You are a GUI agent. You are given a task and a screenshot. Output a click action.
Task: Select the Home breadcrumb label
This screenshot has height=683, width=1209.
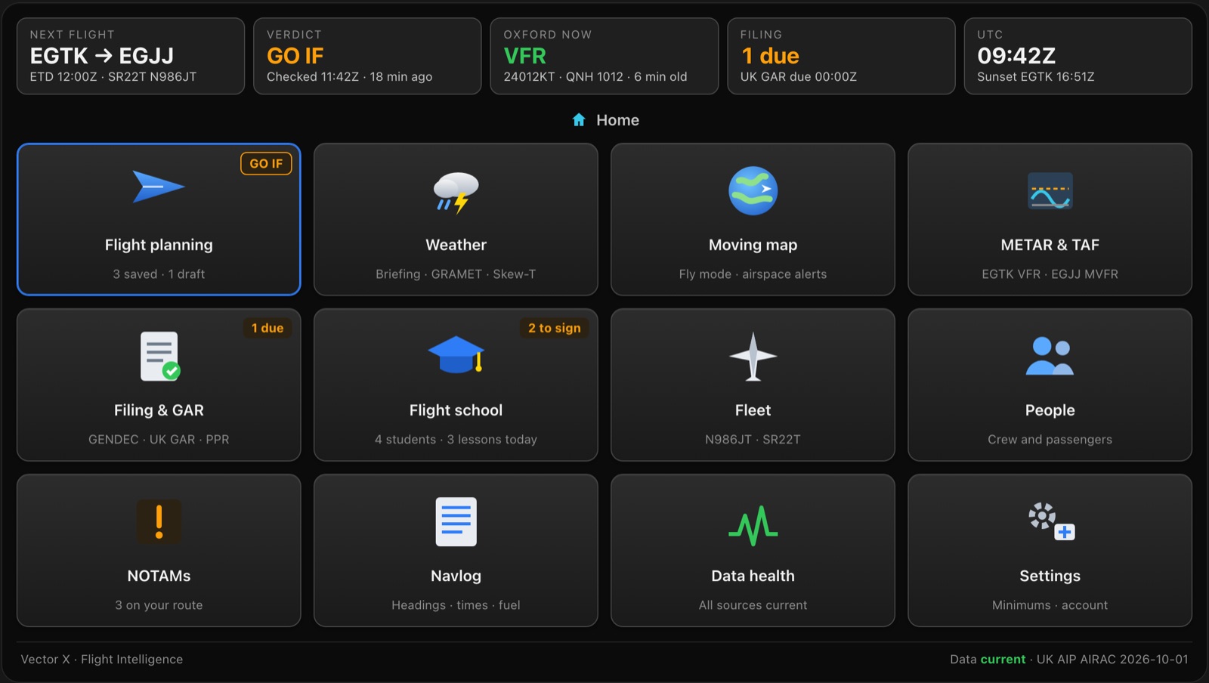[x=617, y=120]
